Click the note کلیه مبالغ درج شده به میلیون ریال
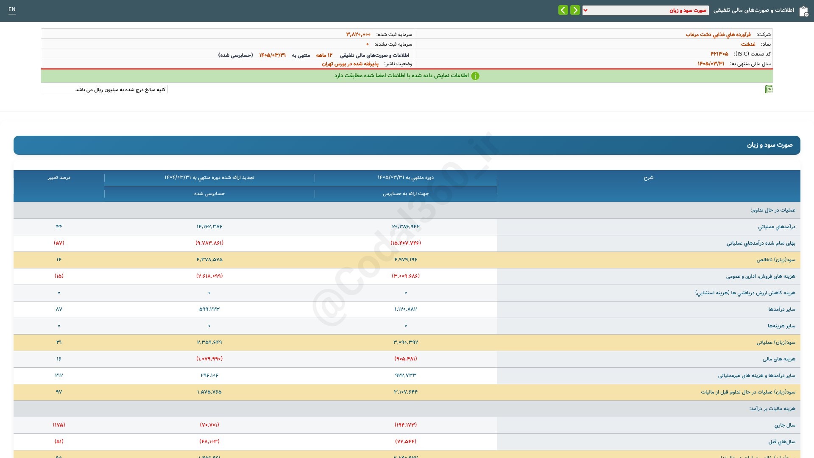Screen dimensions: 814x458 pyautogui.click(x=104, y=89)
